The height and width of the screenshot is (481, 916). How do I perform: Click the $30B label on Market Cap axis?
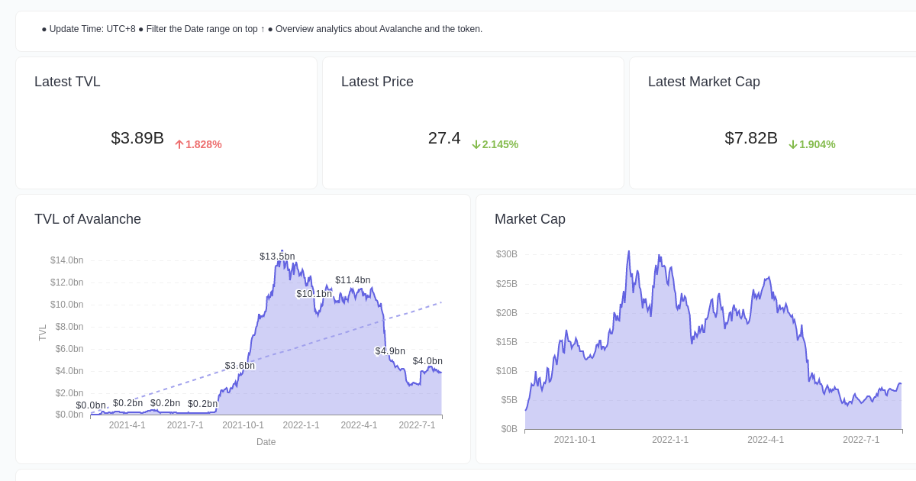[x=507, y=254]
